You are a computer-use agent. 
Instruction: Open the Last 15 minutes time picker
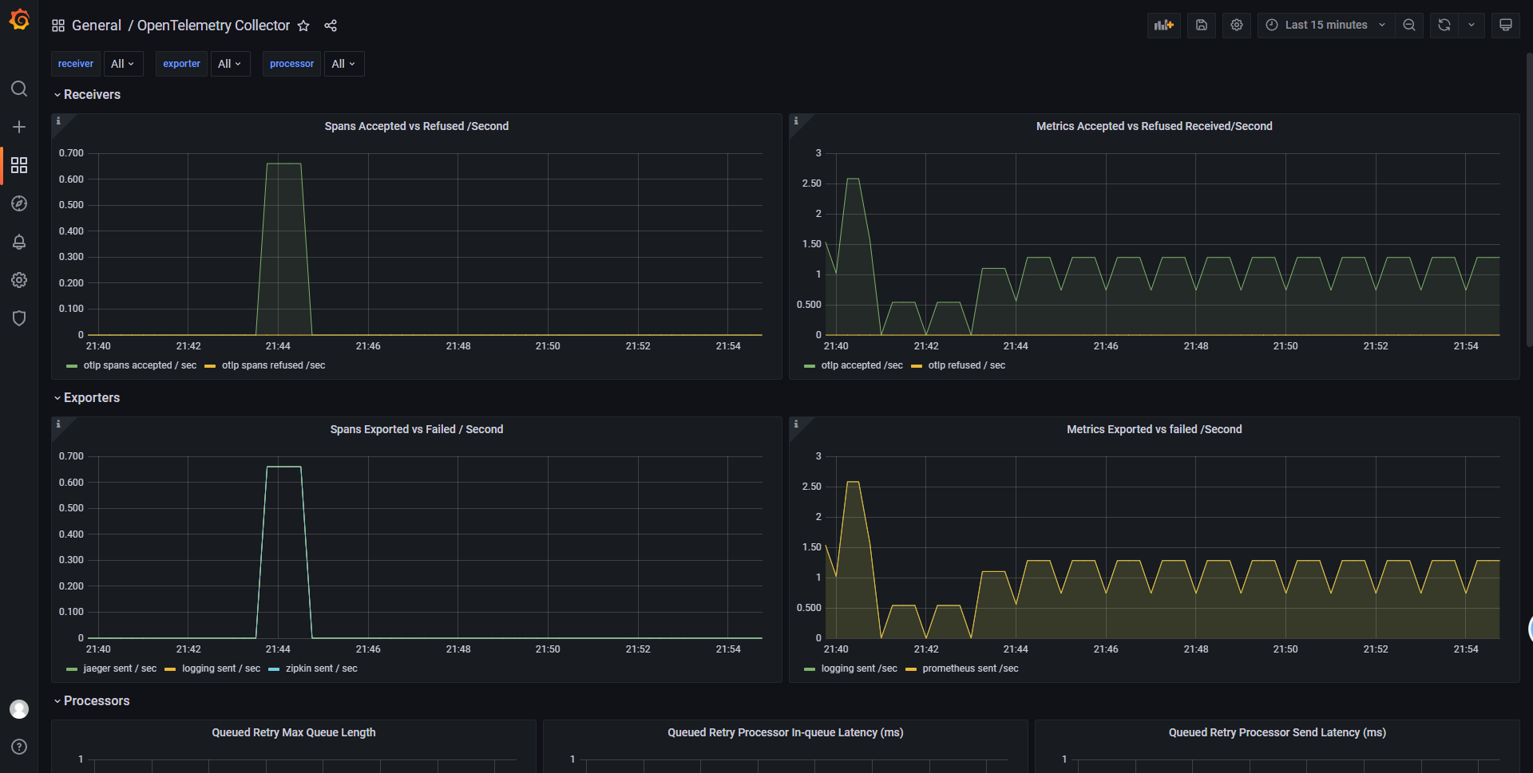1325,25
